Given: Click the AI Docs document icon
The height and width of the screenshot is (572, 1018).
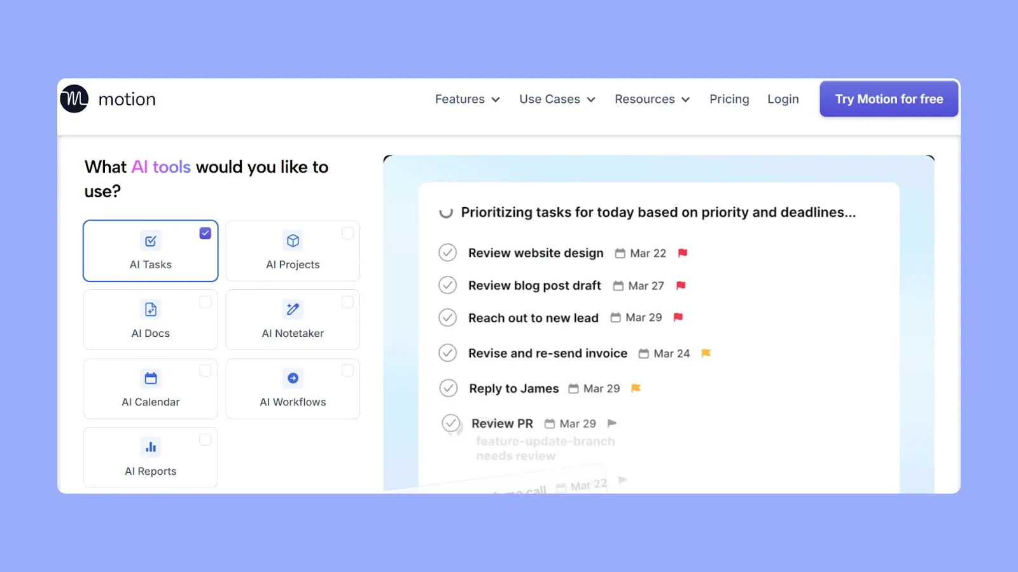Looking at the screenshot, I should 151,310.
